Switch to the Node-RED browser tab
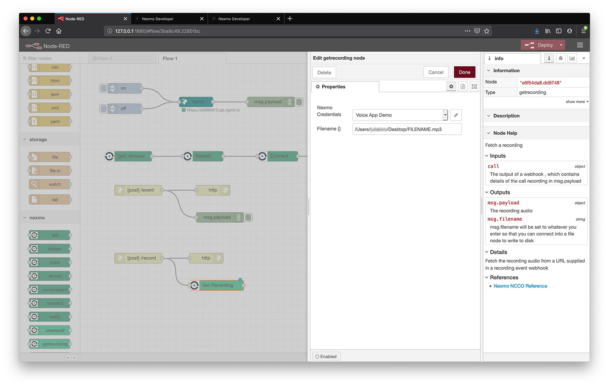This screenshot has height=387, width=609. tap(93, 19)
